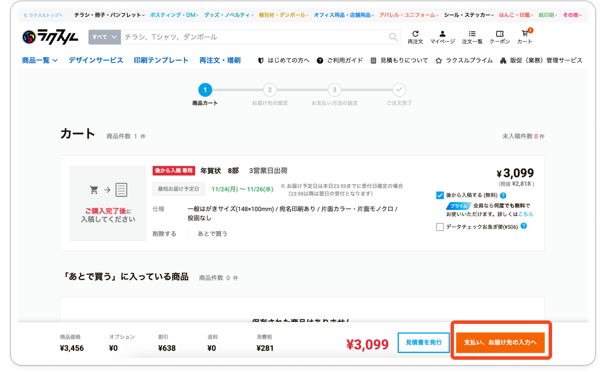Open the デザインサービス menu item

[96, 60]
